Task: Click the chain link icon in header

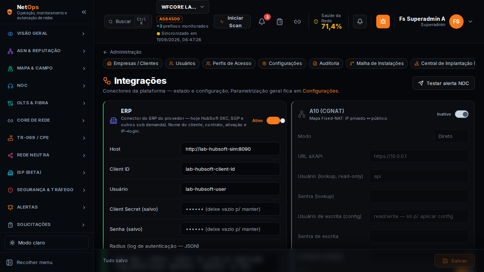Action: [297, 22]
